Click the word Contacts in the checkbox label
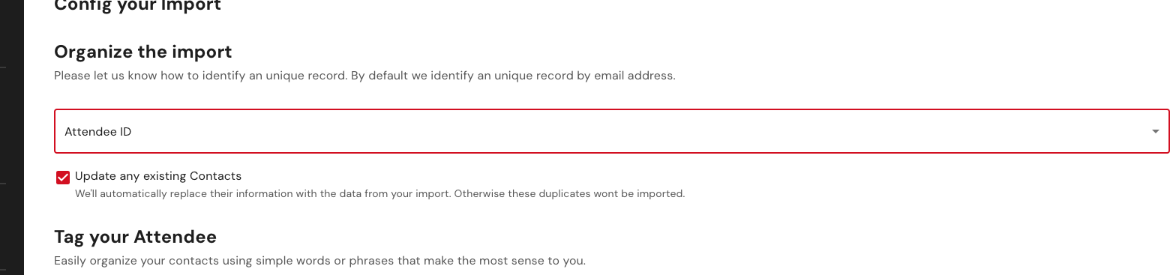 click(215, 176)
